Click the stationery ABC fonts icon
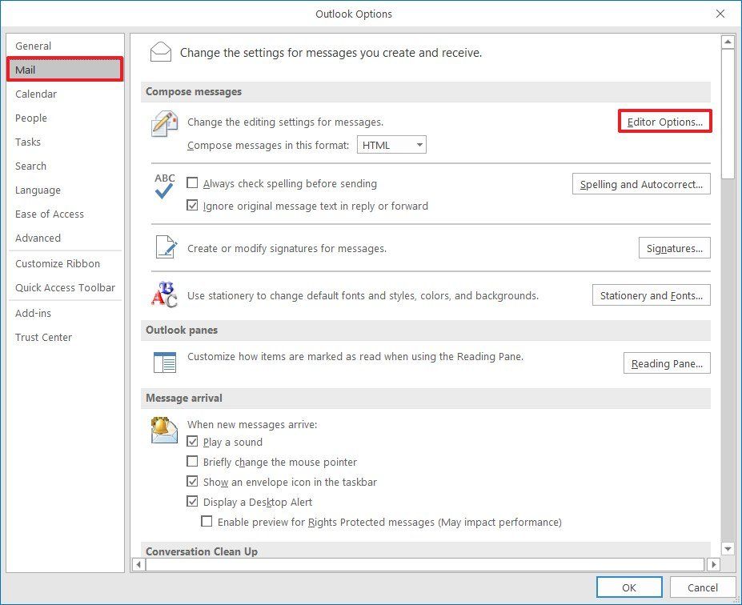 coord(163,294)
